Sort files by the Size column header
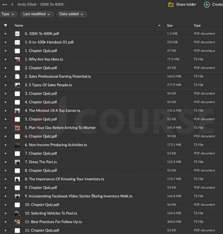The width and height of the screenshot is (223, 234). tap(170, 26)
